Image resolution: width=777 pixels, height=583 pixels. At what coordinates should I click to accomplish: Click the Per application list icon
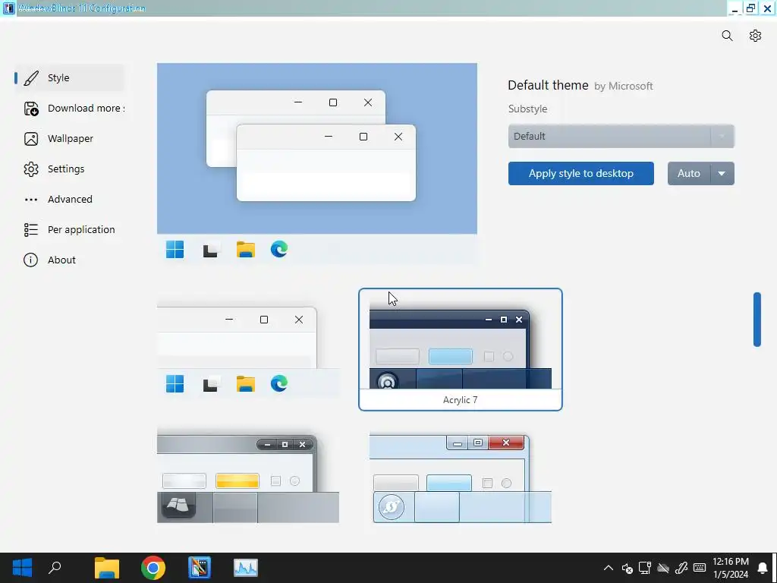[x=30, y=230]
